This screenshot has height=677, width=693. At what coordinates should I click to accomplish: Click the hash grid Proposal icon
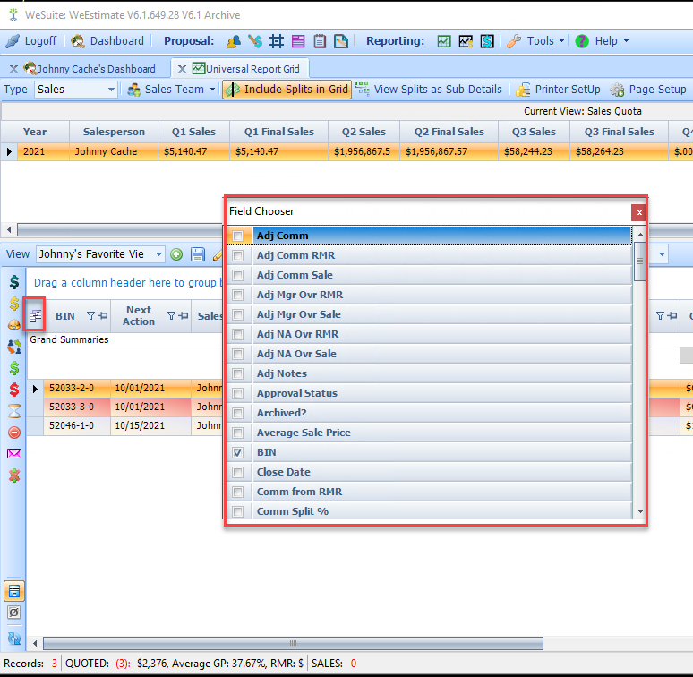pos(277,41)
